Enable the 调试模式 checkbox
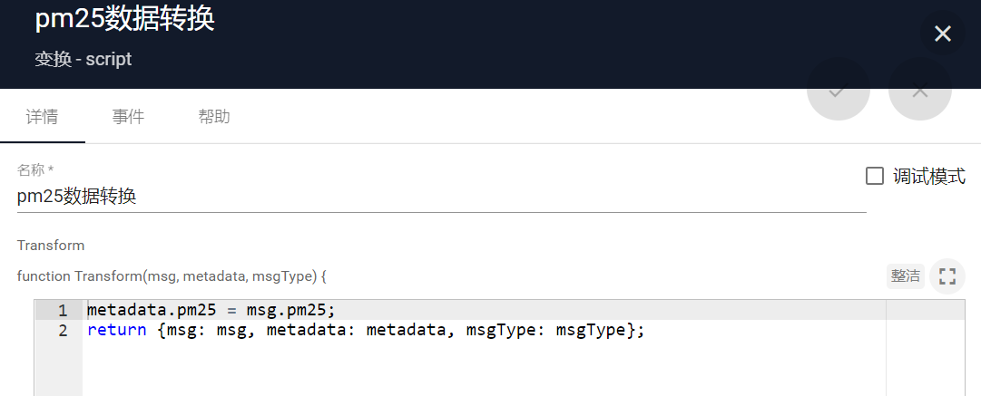This screenshot has height=396, width=981. pos(875,176)
